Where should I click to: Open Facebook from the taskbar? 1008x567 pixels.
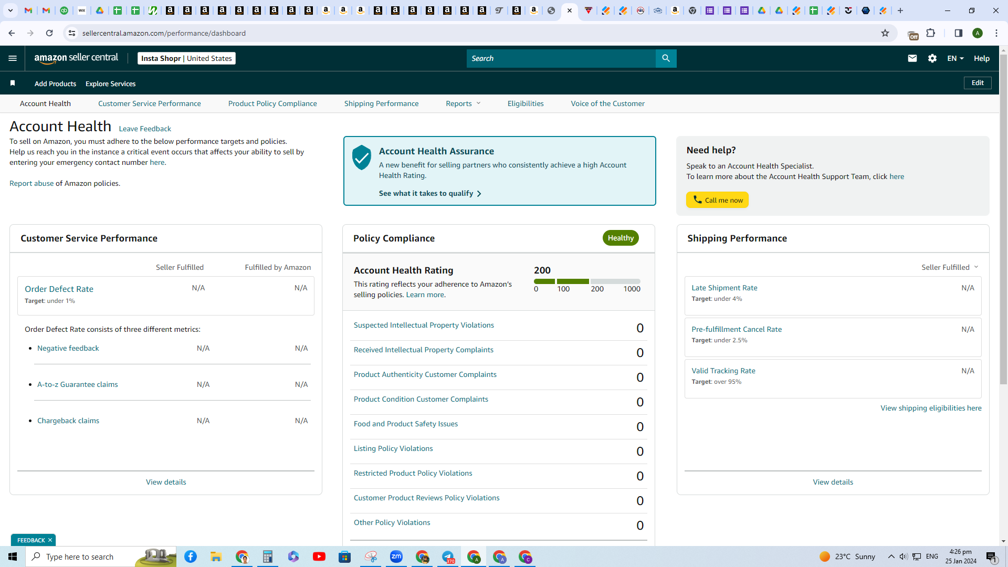tap(191, 556)
